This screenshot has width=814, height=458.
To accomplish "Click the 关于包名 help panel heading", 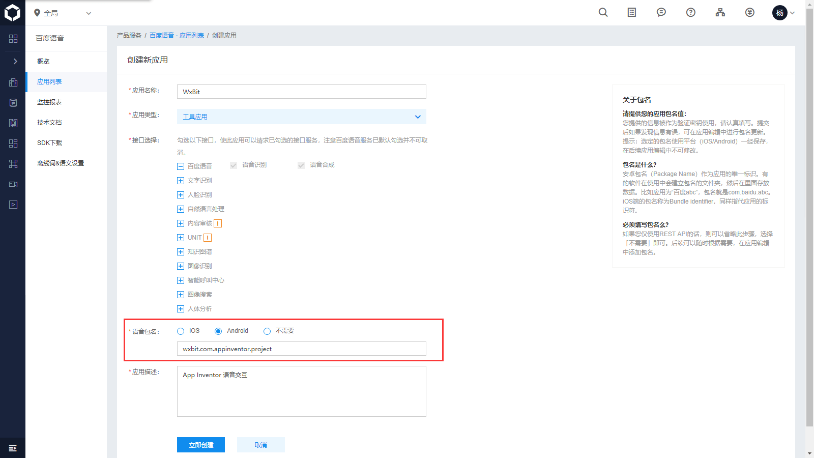I will [637, 100].
